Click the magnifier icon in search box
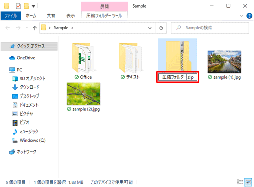Image resolution: width=254 pixels, height=187 pixels. (178, 28)
